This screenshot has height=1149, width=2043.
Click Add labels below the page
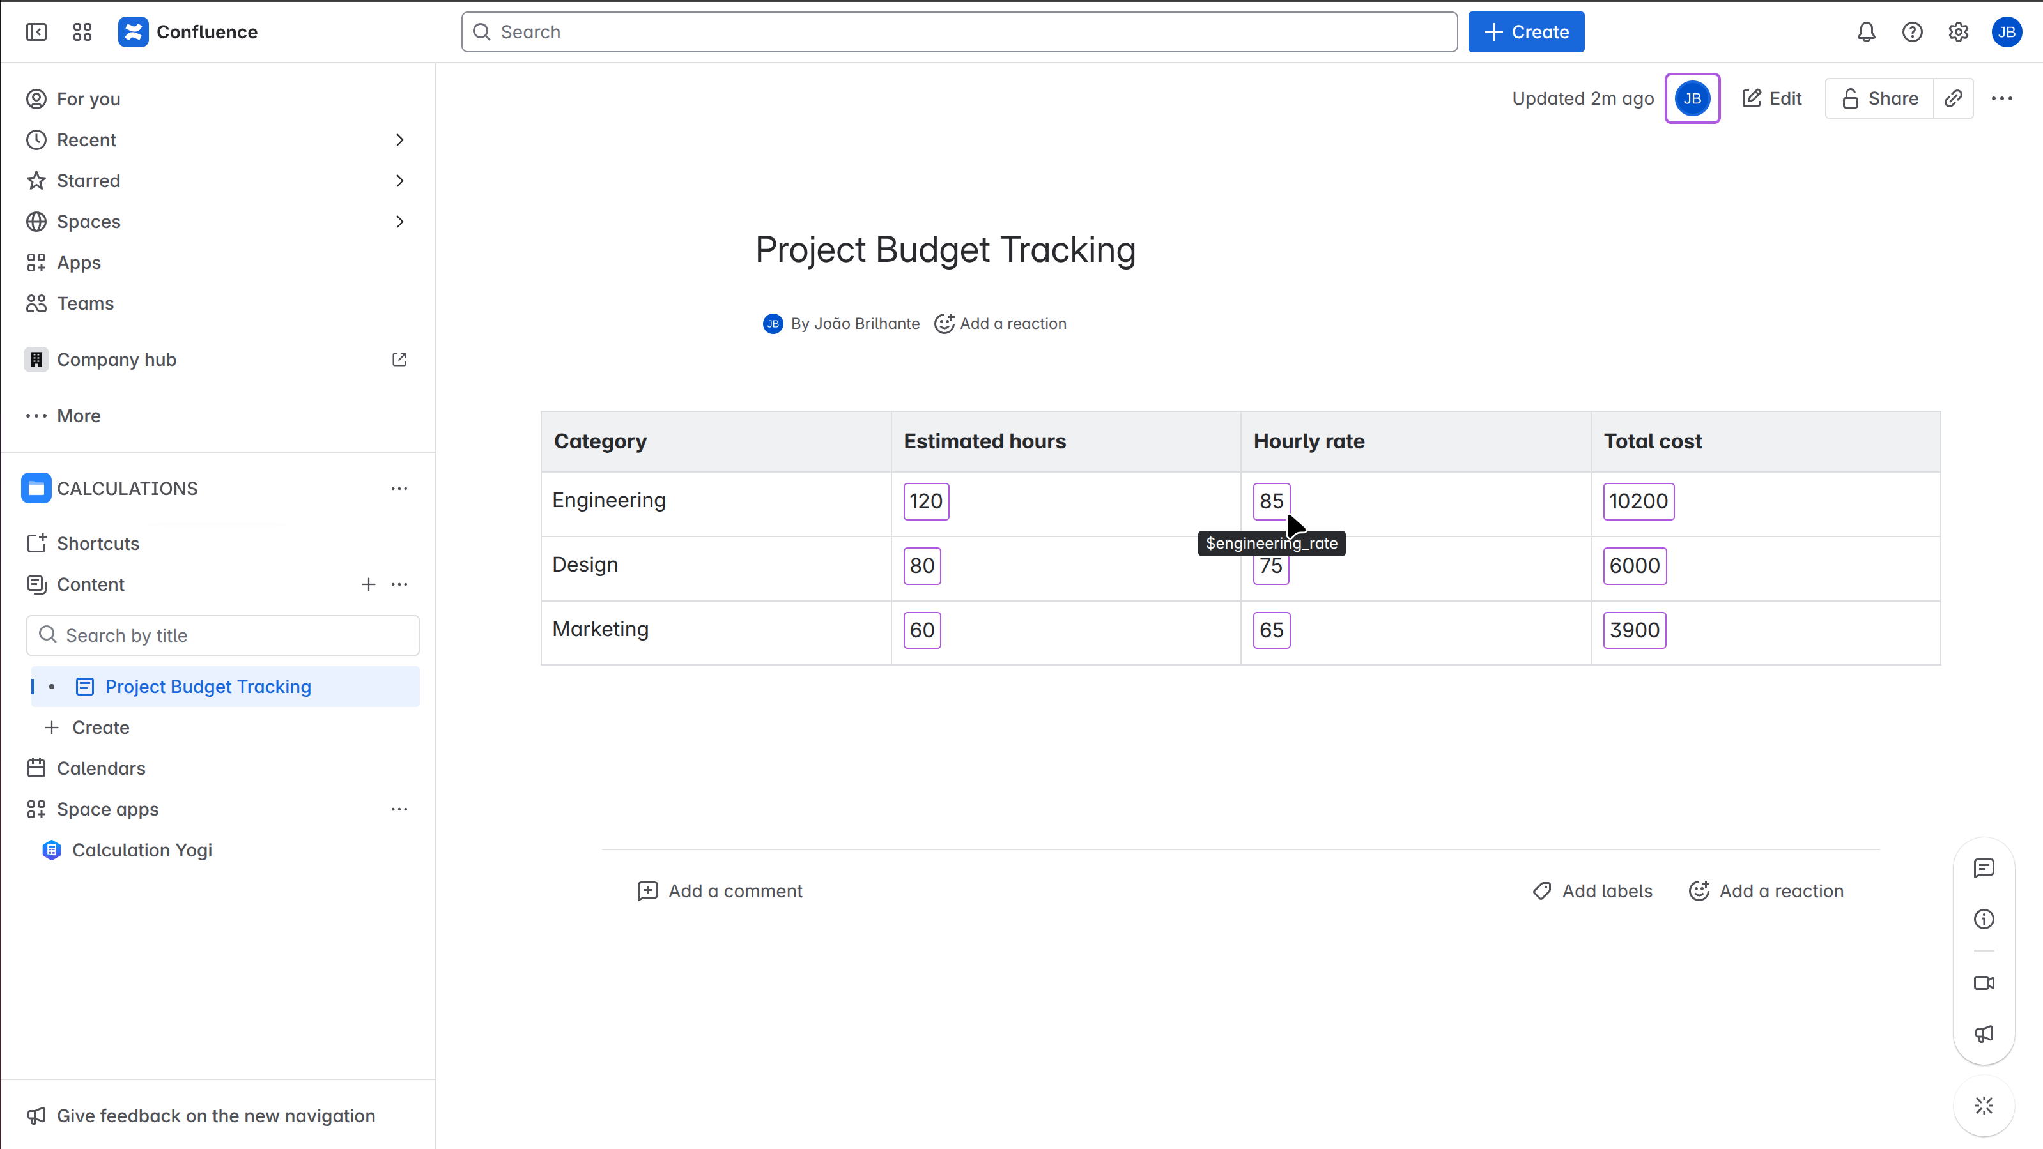pyautogui.click(x=1593, y=891)
